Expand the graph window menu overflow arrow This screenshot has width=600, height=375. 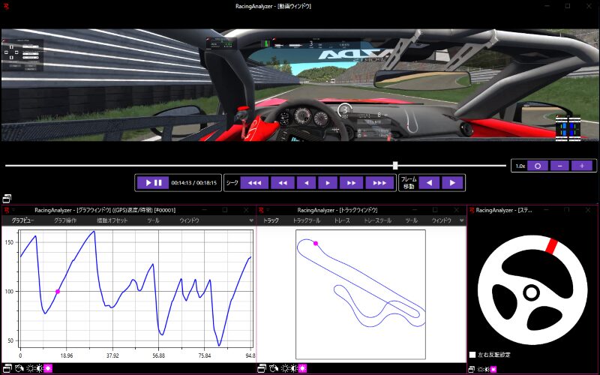(251, 221)
